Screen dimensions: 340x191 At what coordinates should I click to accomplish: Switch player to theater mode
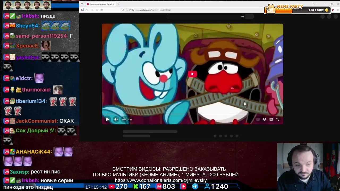(x=271, y=119)
